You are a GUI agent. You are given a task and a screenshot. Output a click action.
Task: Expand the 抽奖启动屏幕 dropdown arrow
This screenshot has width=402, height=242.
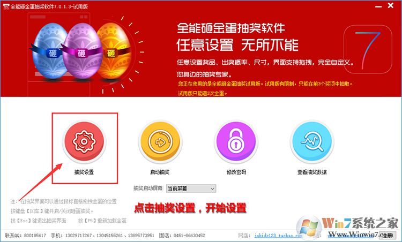coord(213,188)
